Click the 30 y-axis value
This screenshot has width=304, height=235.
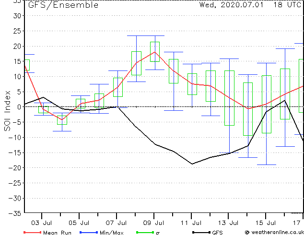coord(17,16)
